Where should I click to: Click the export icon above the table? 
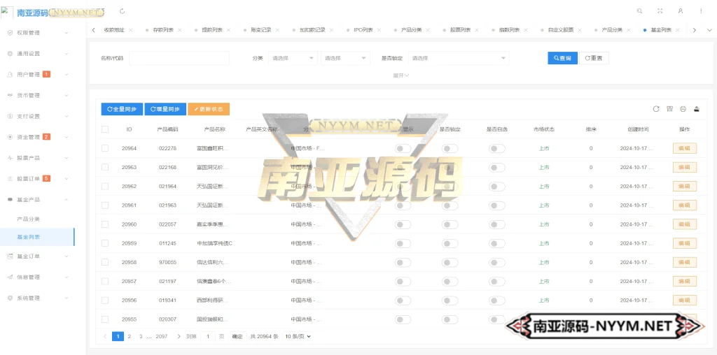(697, 109)
